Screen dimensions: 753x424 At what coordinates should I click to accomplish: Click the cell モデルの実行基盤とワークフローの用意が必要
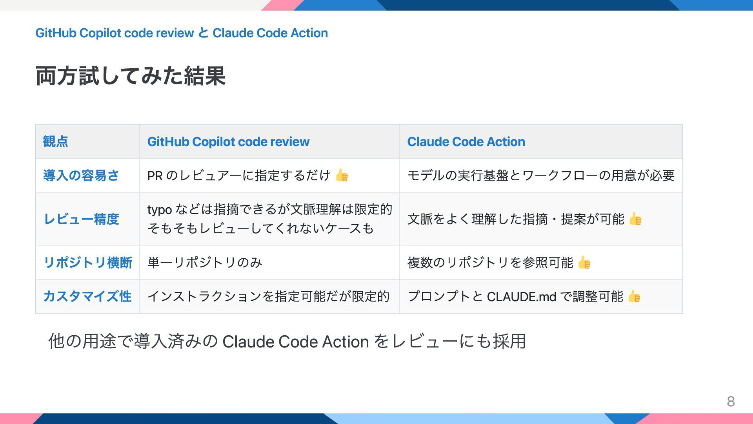tap(541, 175)
